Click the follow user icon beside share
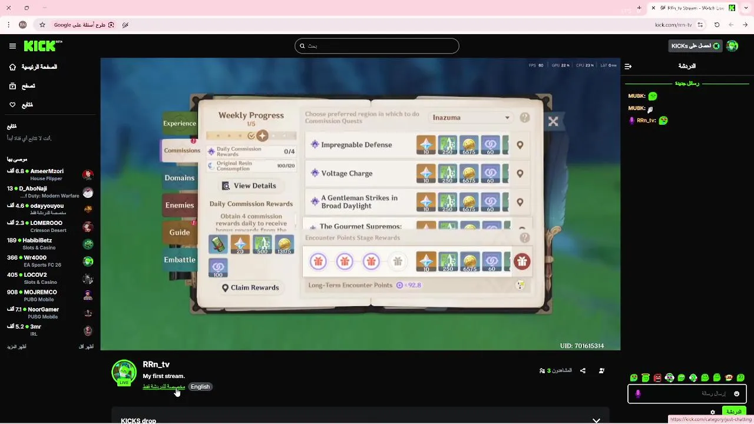 tap(601, 370)
